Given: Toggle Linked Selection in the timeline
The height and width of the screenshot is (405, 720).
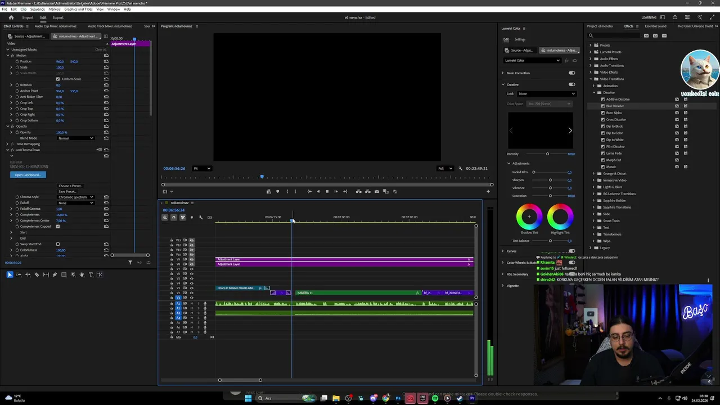Looking at the screenshot, I should (x=182, y=217).
